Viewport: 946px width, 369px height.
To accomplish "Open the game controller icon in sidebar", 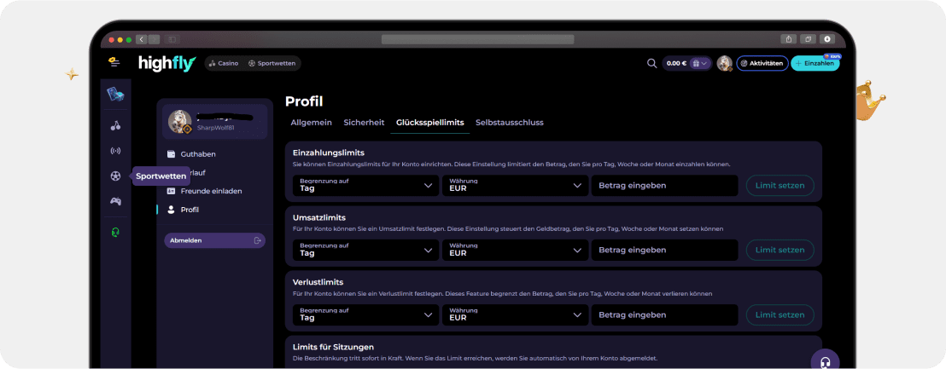I will click(115, 201).
